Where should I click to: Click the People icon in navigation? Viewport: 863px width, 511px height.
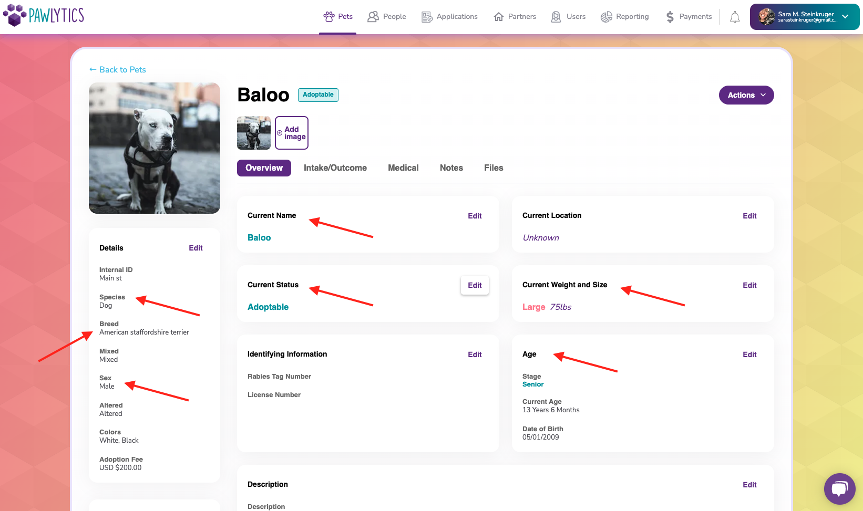pos(373,17)
